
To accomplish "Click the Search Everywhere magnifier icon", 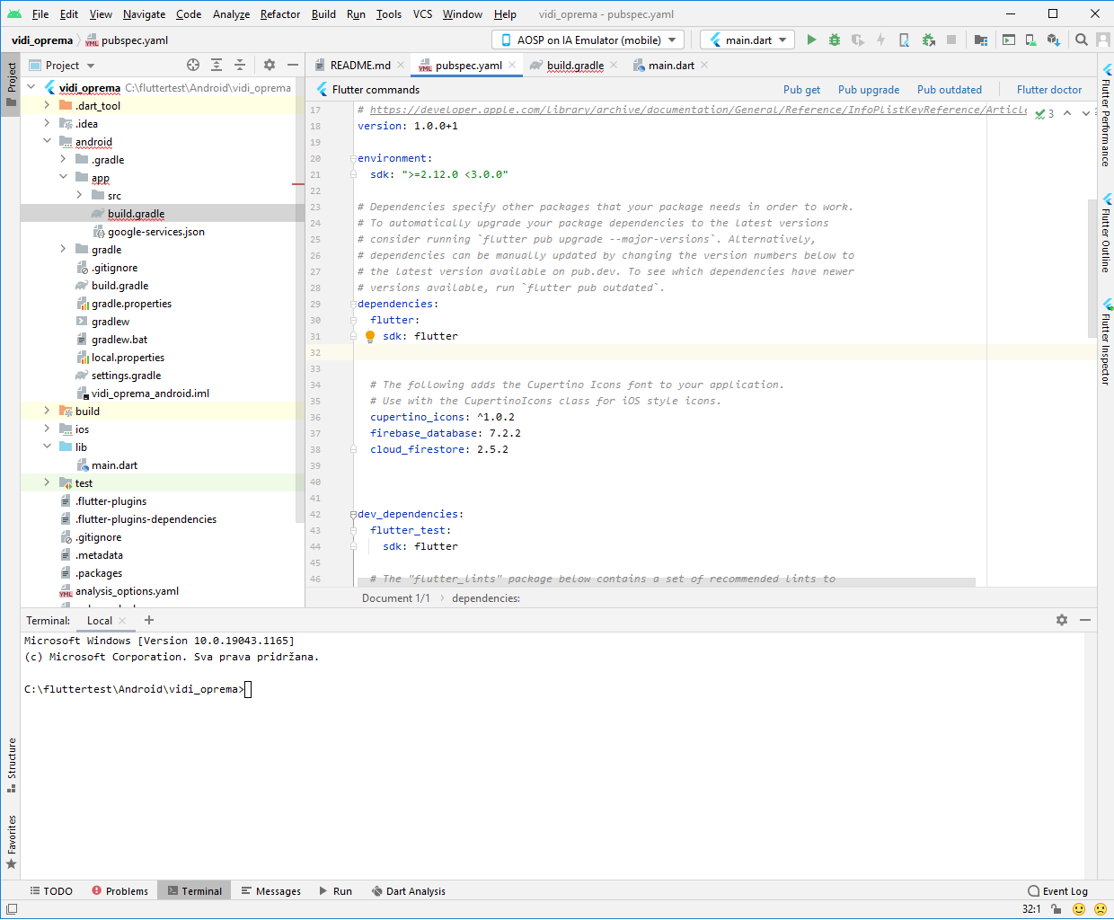I will 1082,40.
